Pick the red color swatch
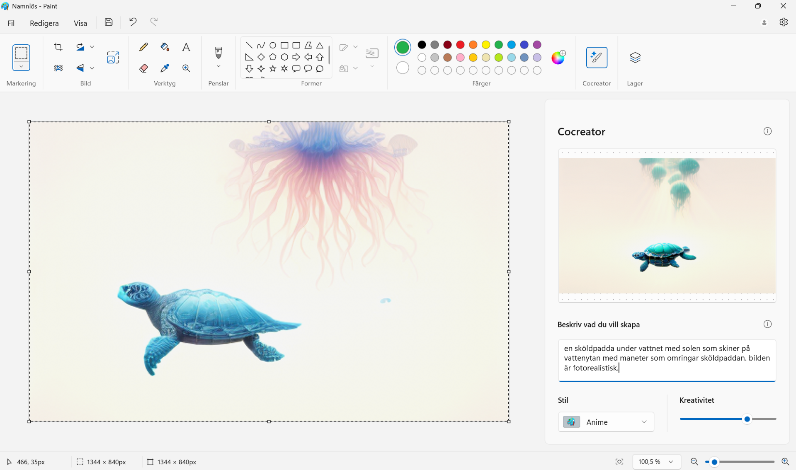This screenshot has width=796, height=470. 460,44
